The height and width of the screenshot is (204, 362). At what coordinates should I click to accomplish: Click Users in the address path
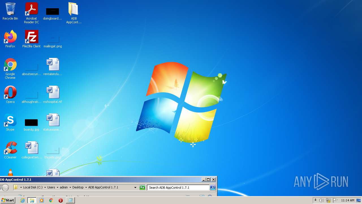click(x=51, y=188)
